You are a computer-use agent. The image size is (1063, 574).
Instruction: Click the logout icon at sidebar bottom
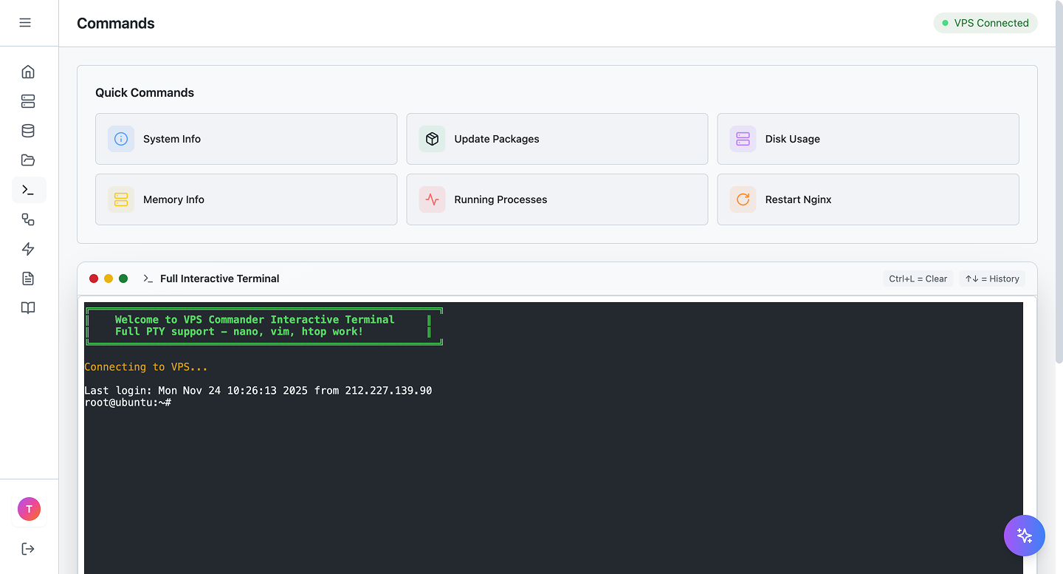[27, 549]
